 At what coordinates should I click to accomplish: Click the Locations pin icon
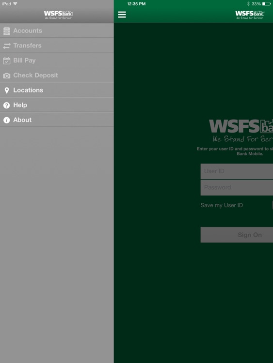tap(7, 91)
